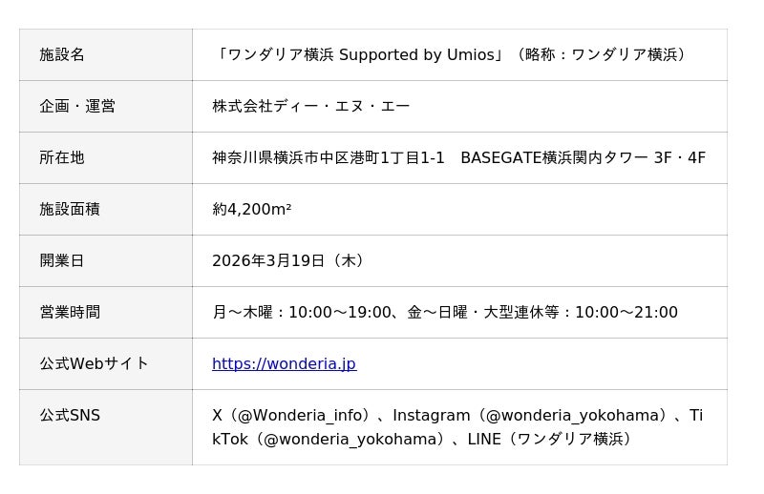Click the 月〜木曜:10:00〜19:00 hours text

pos(302,312)
